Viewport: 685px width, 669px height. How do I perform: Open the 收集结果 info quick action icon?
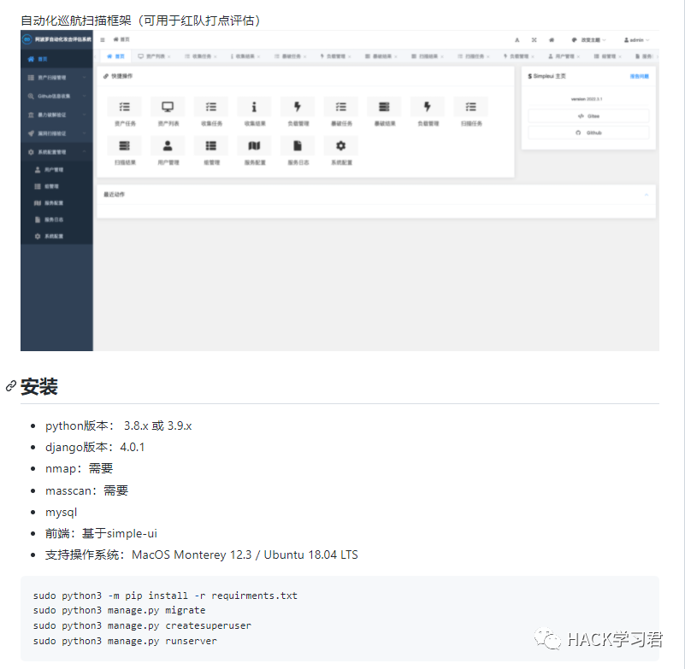click(254, 107)
